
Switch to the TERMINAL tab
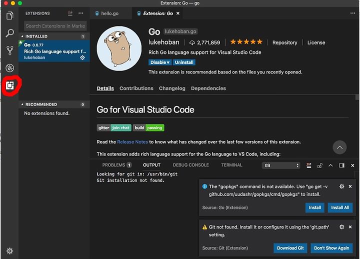pyautogui.click(x=232, y=165)
